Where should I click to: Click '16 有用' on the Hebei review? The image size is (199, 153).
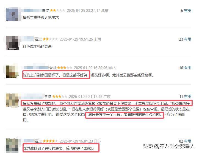click(x=185, y=68)
